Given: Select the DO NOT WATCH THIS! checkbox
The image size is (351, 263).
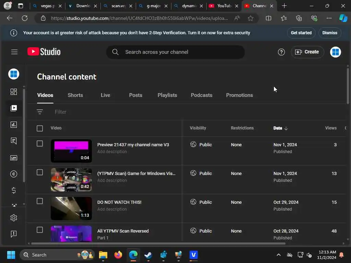Looking at the screenshot, I should [x=40, y=201].
